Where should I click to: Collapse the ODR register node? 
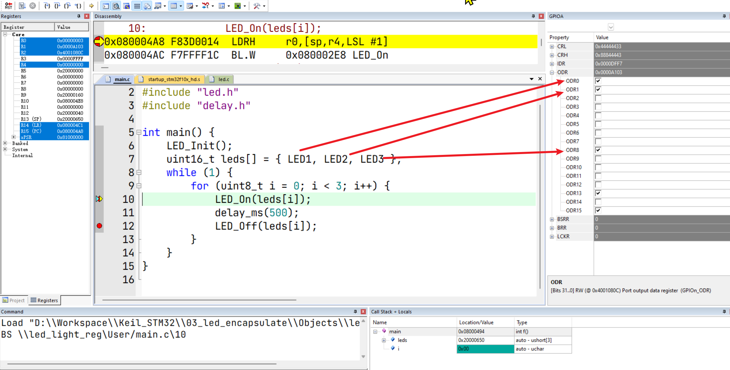552,73
